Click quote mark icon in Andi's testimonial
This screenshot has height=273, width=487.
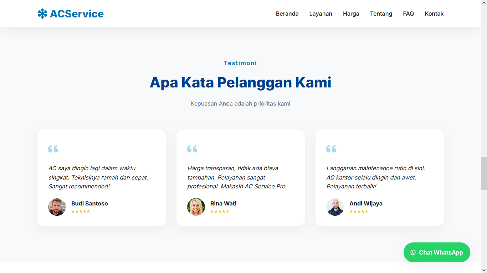331,149
